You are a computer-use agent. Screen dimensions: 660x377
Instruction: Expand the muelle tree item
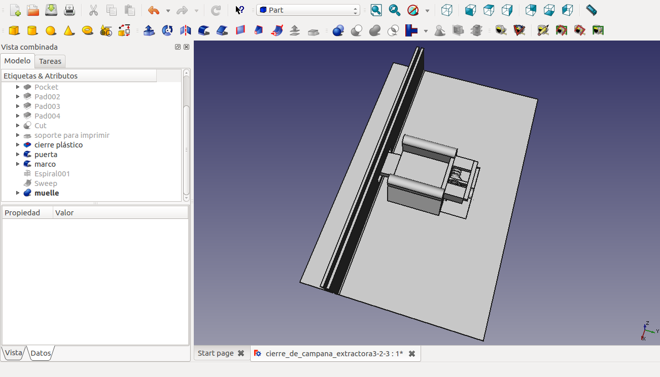pos(18,193)
